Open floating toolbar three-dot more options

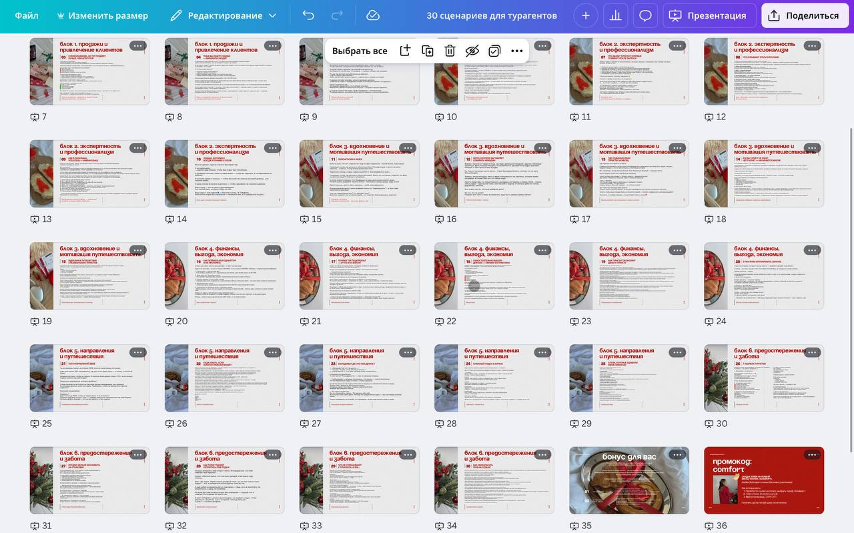(517, 51)
